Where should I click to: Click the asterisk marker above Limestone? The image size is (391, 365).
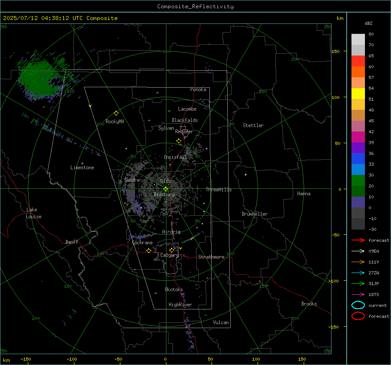(82, 164)
